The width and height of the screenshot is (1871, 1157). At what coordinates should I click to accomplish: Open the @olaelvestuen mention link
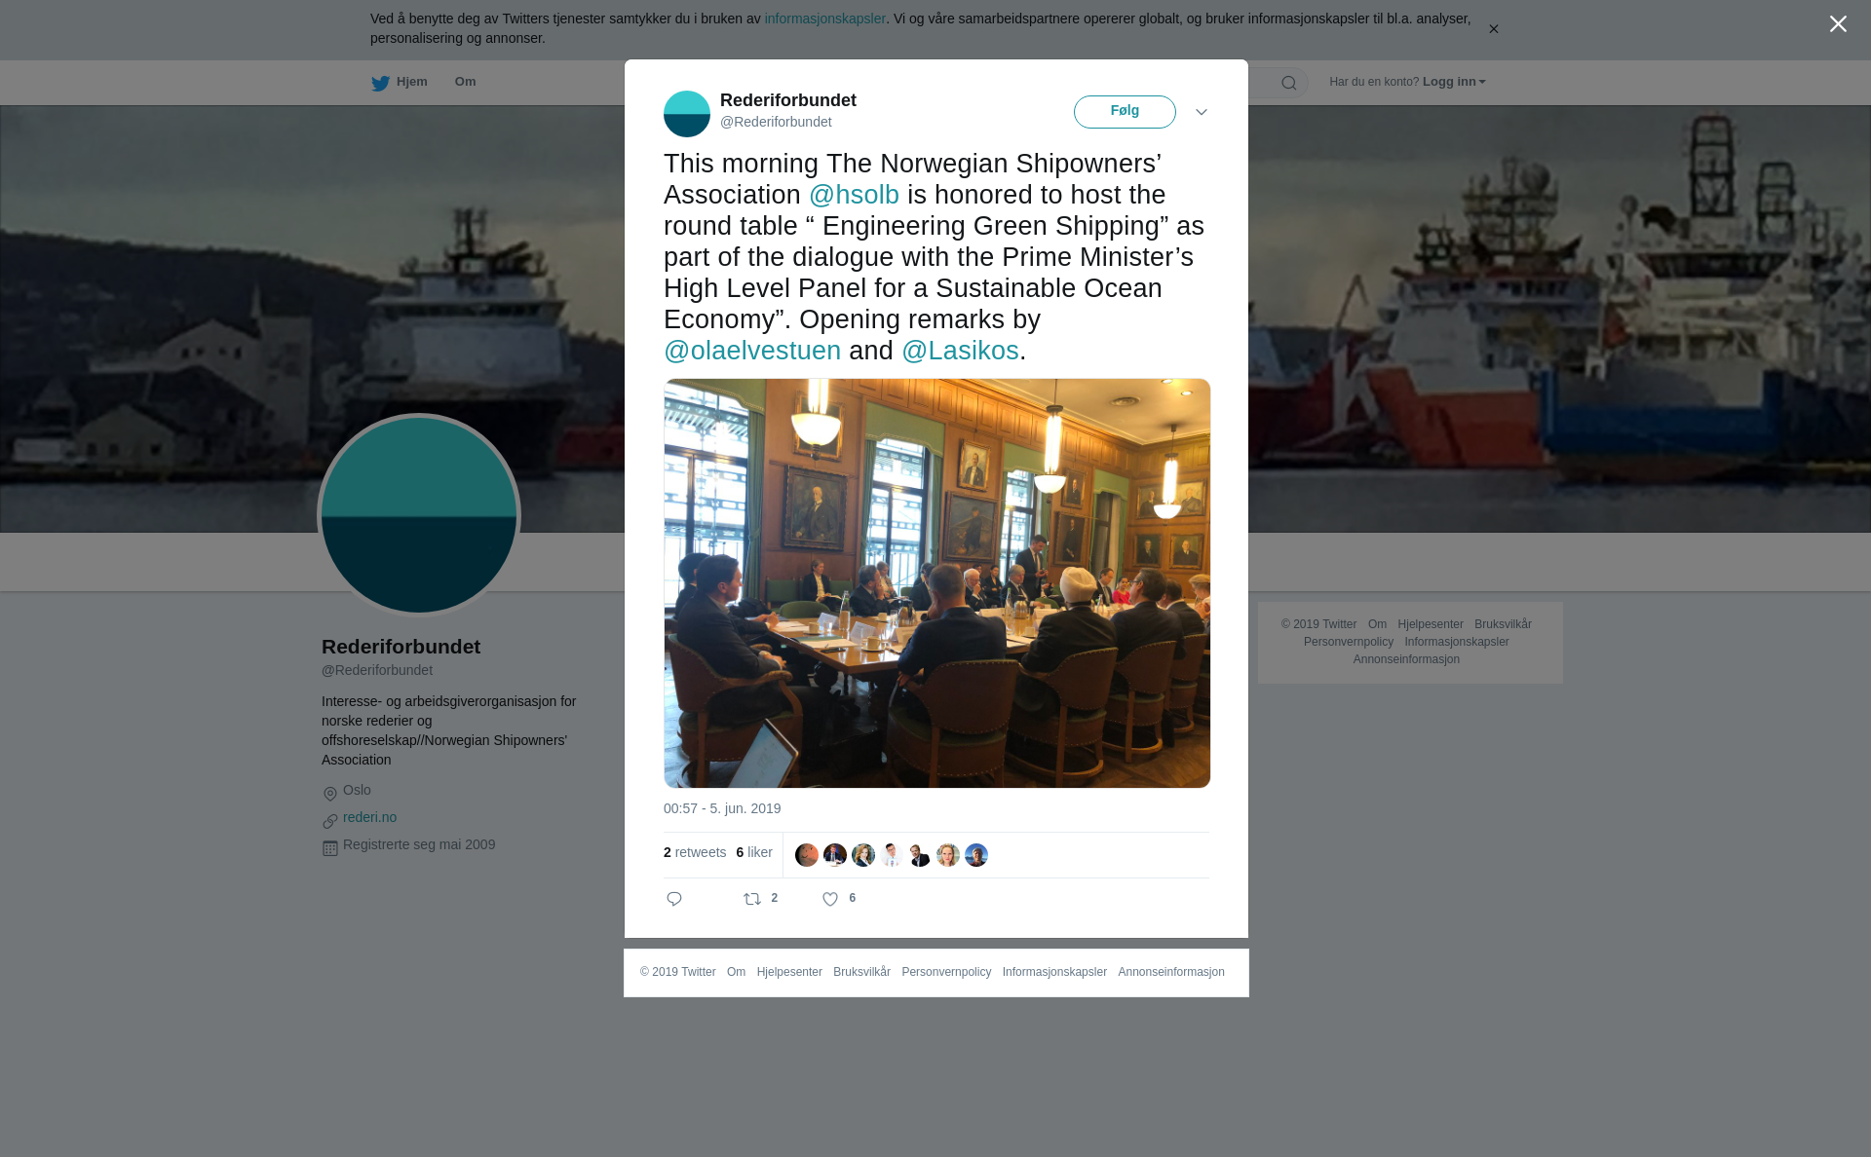point(752,351)
